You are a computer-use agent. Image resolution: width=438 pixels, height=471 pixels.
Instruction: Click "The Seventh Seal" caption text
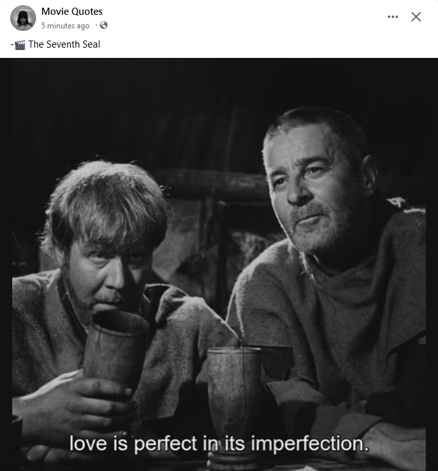click(x=64, y=44)
